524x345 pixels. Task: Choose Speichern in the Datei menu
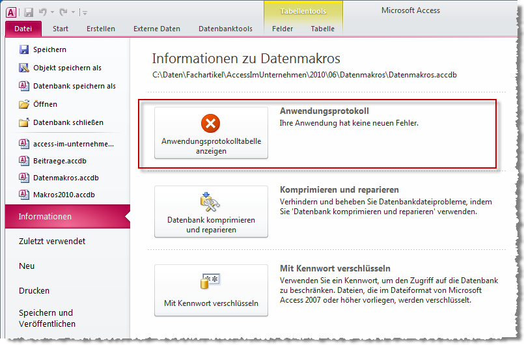[x=49, y=49]
